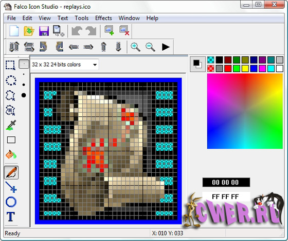Create a new icon file

[x=14, y=31]
